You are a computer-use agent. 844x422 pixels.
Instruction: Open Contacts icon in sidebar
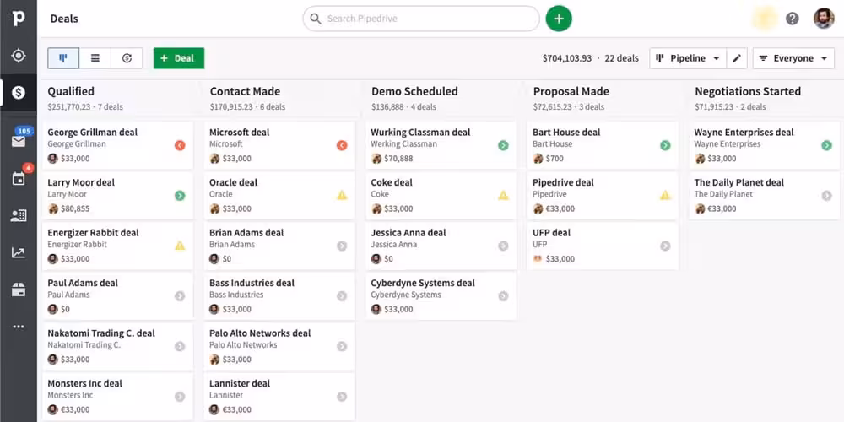(x=18, y=215)
